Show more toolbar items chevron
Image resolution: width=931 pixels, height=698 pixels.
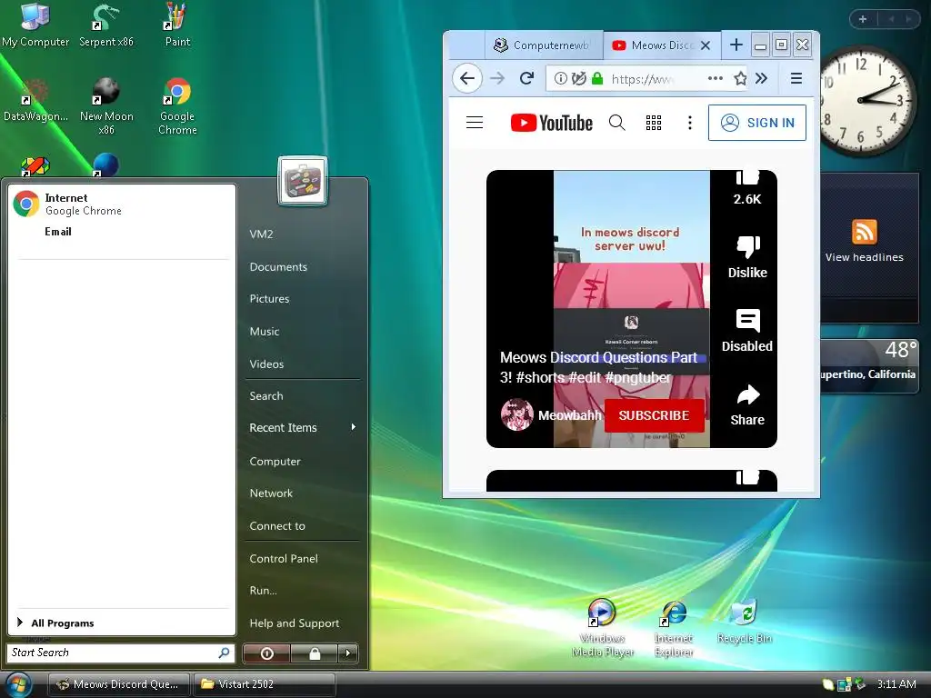point(761,78)
